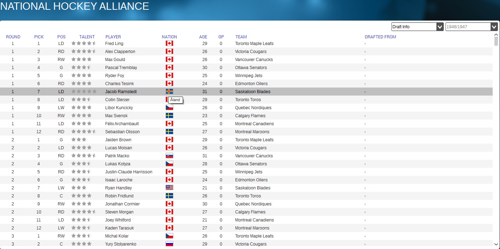Viewport: 500px width, 249px height.
Task: Click Isaac Laroche's Canada flag icon
Action: coord(169,180)
